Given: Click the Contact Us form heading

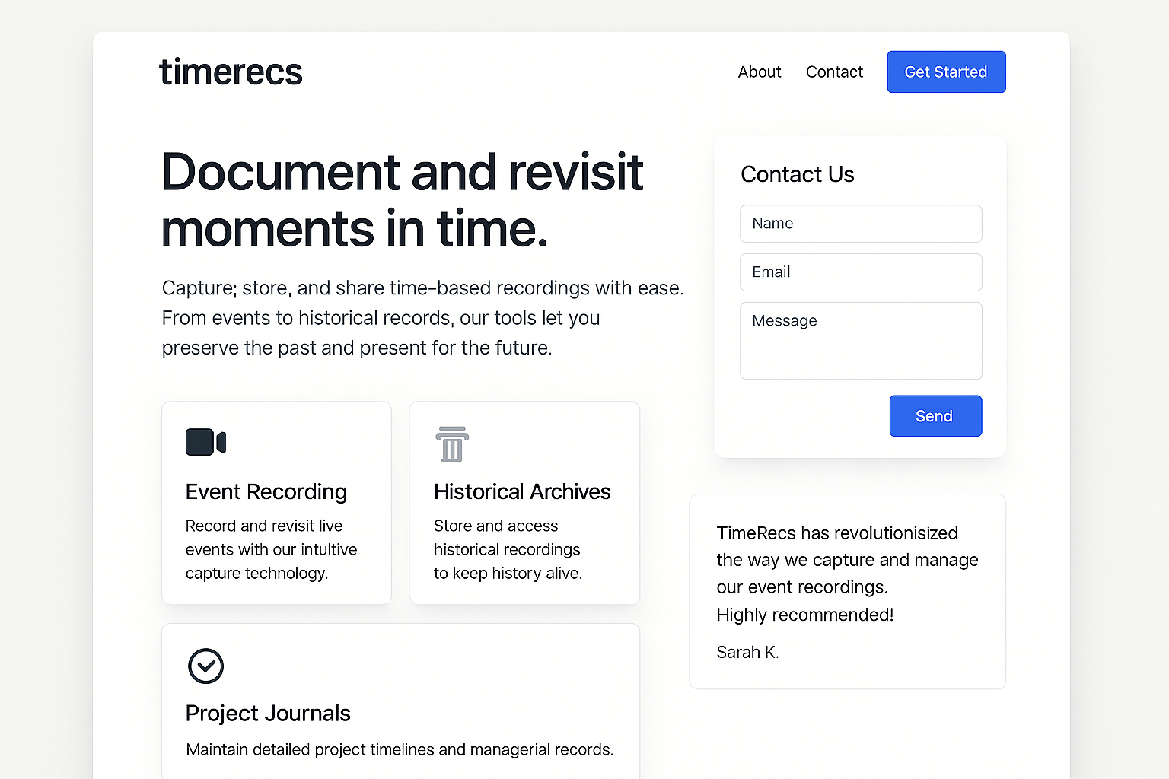Looking at the screenshot, I should 797,175.
